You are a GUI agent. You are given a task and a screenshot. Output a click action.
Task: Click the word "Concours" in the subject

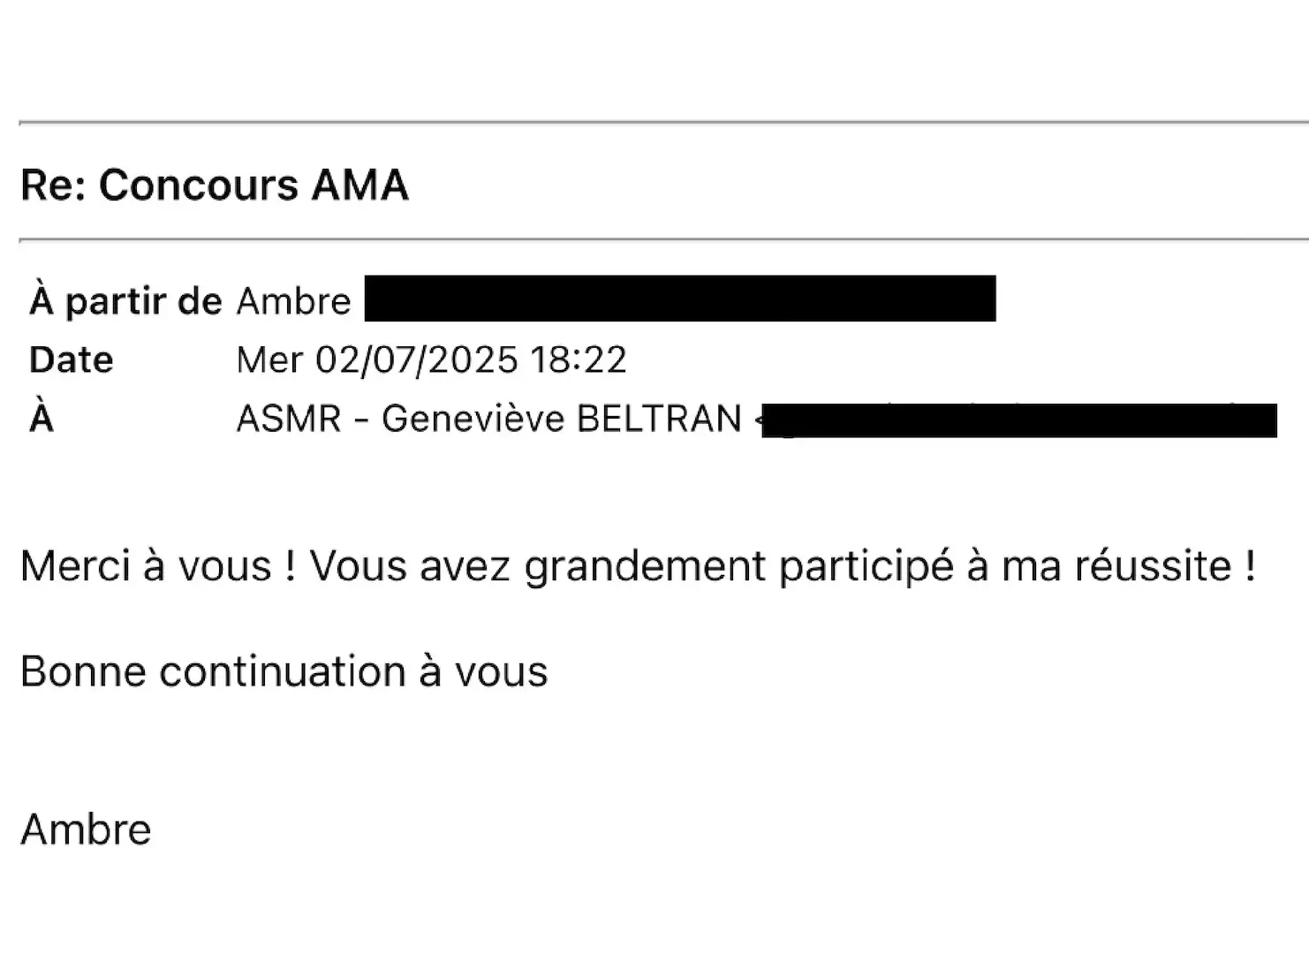[198, 186]
